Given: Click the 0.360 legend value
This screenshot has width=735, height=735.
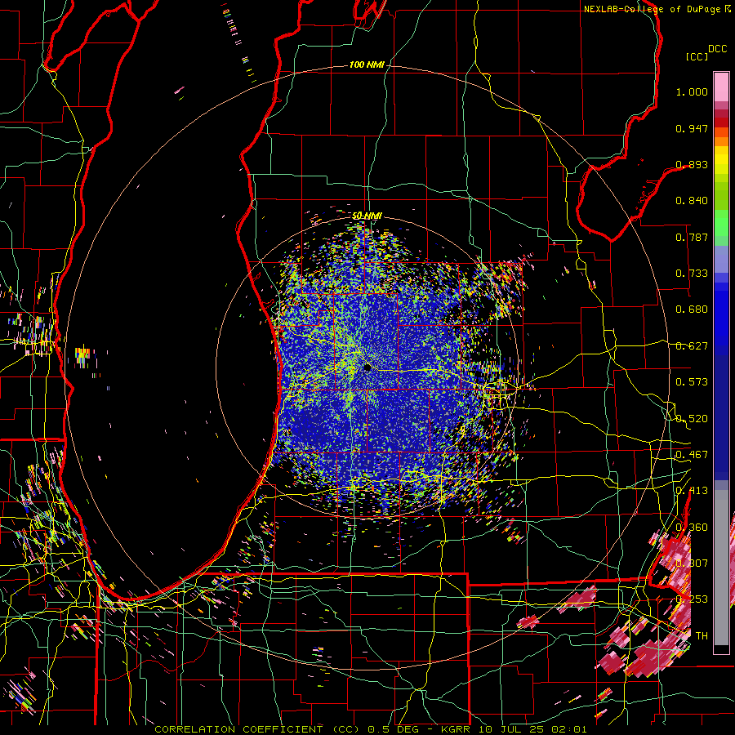Looking at the screenshot, I should pos(692,528).
